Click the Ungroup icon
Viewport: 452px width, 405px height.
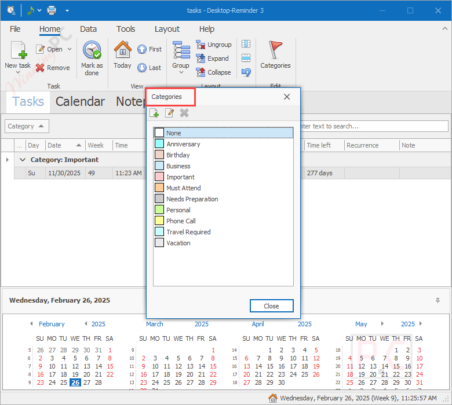(201, 45)
